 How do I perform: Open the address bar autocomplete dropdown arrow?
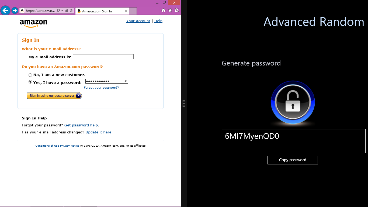pos(63,11)
